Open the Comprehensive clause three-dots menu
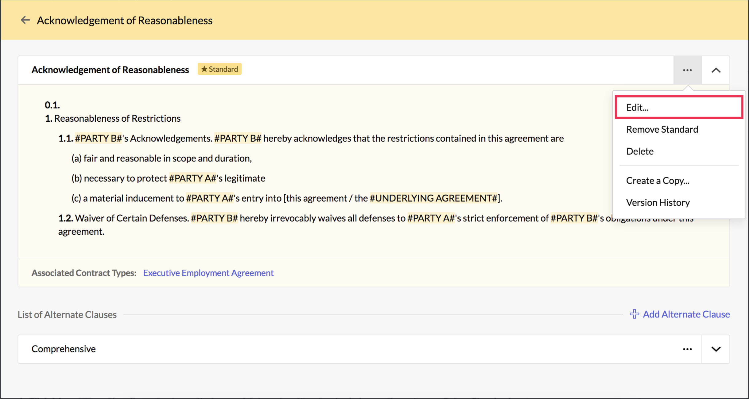 click(687, 349)
